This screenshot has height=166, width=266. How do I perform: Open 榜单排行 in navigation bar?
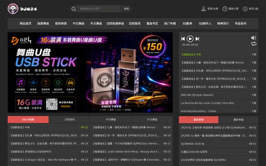click(x=223, y=24)
